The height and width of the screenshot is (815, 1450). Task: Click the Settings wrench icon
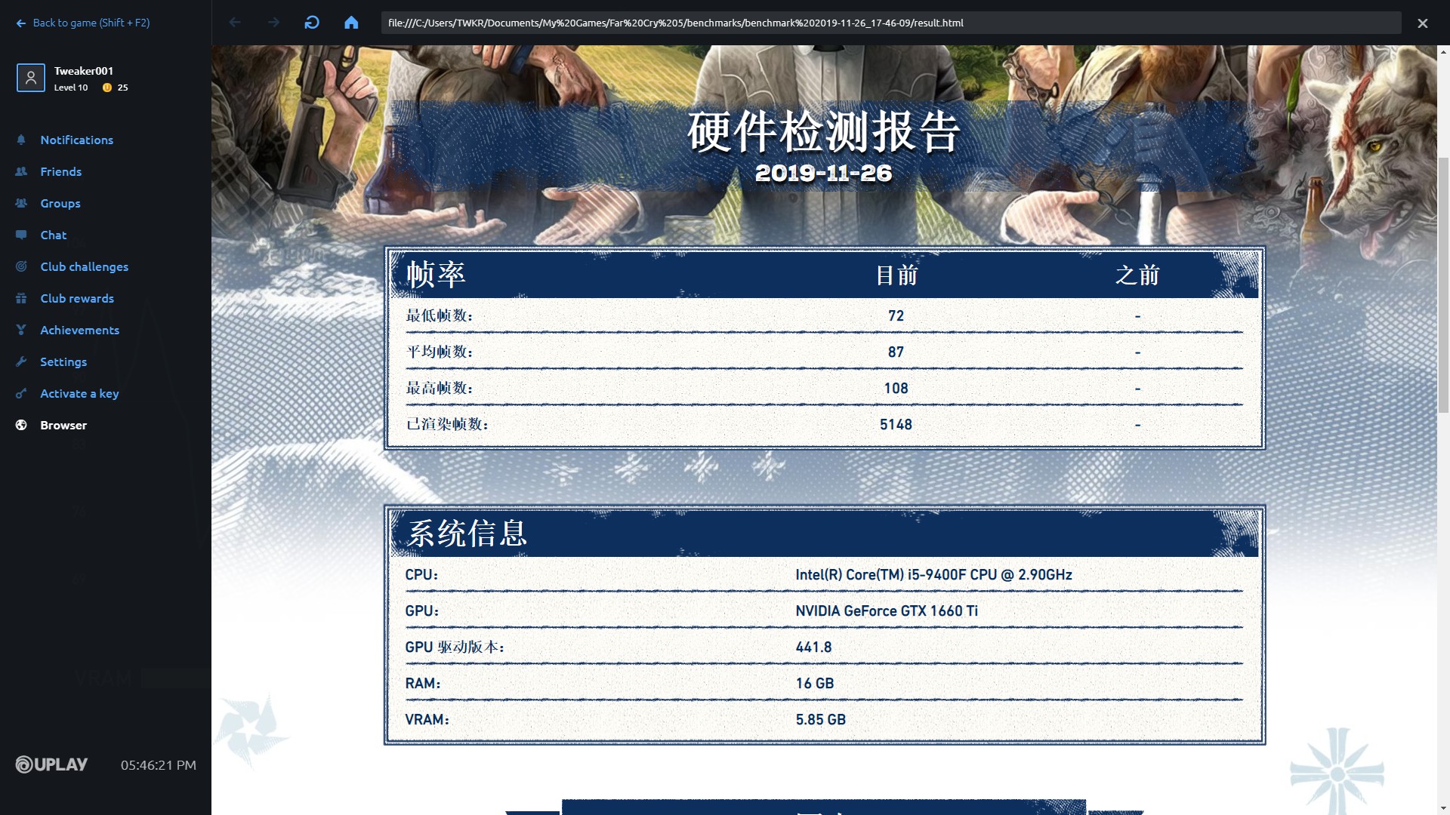(23, 361)
